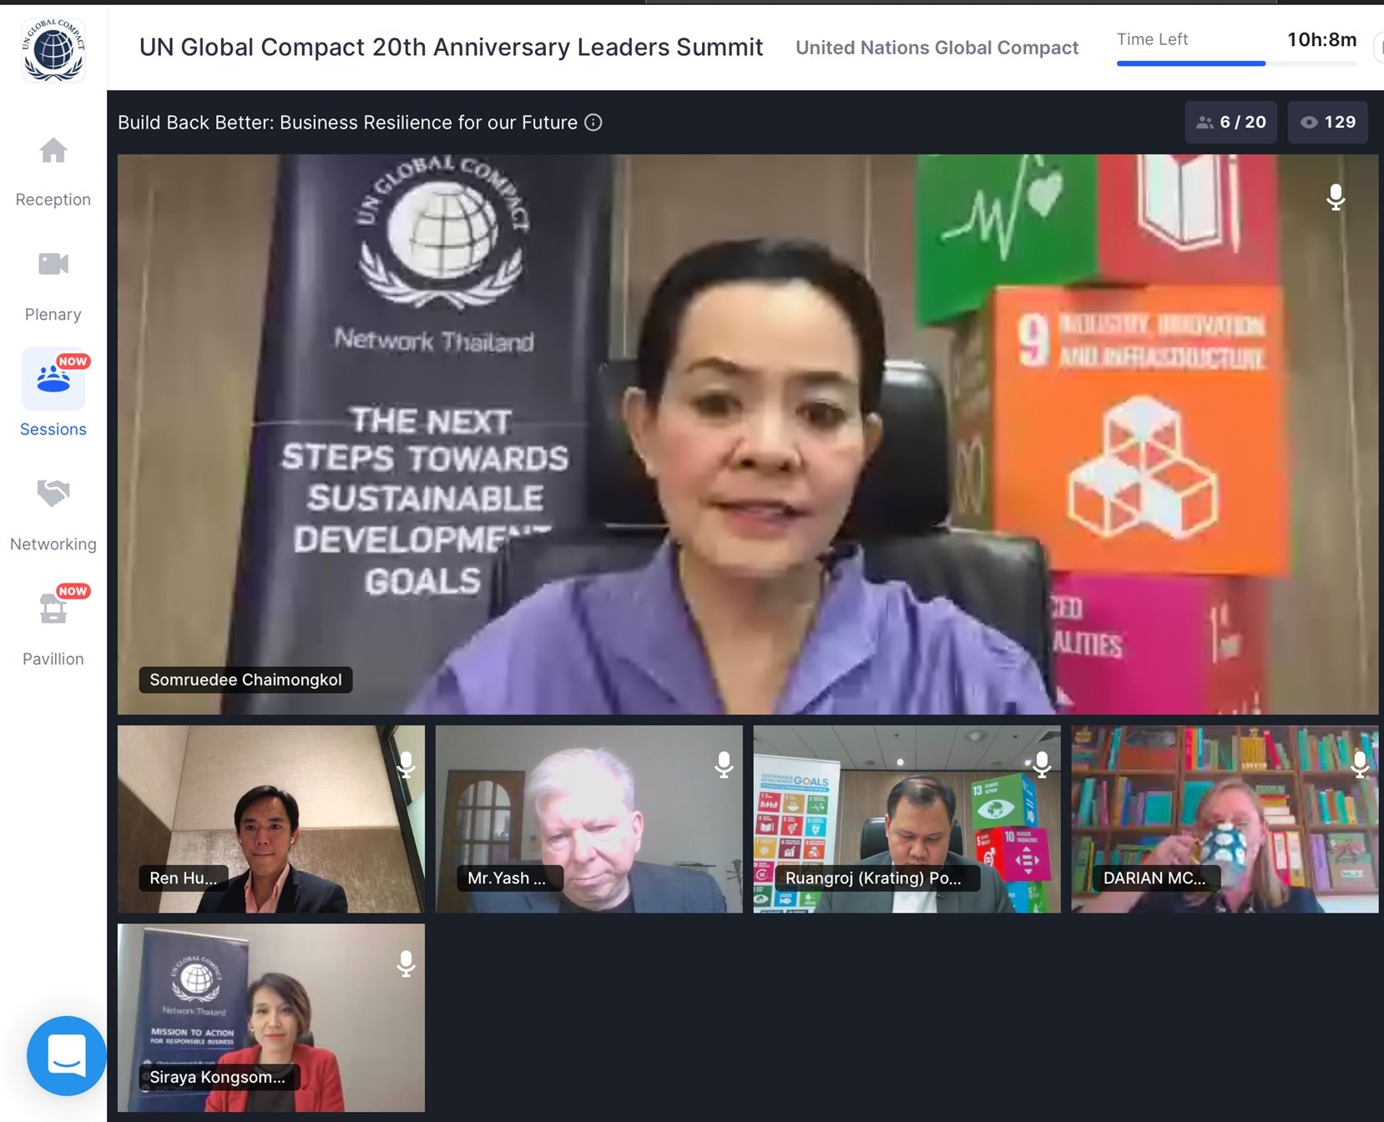This screenshot has width=1384, height=1122.
Task: Toggle microphone on DARIAN MC video tile
Action: coord(1360,764)
